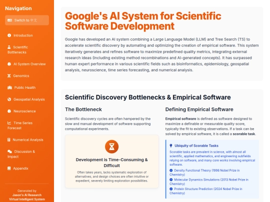This screenshot has height=202, width=270.
Task: Click the Navigation sidebar heading
Action: coord(18,8)
